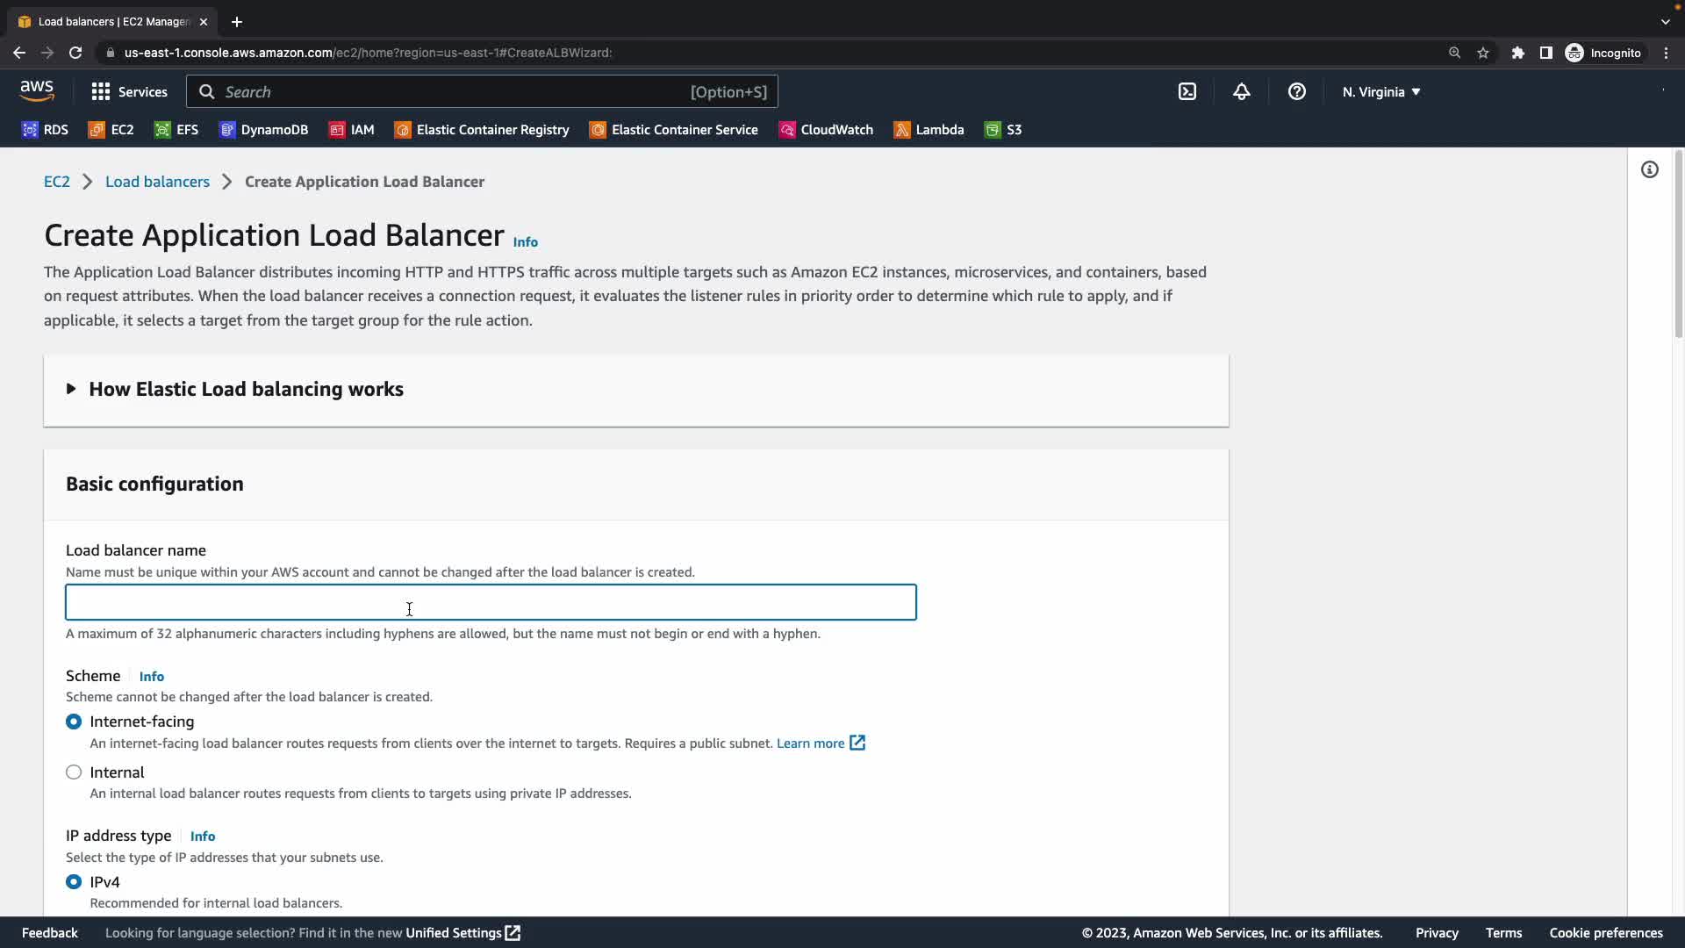Go to Load balancers breadcrumb

(157, 182)
